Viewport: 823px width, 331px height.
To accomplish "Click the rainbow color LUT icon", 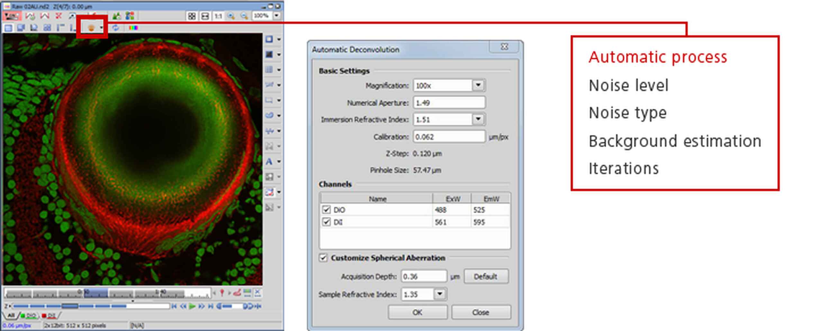I will [x=133, y=28].
